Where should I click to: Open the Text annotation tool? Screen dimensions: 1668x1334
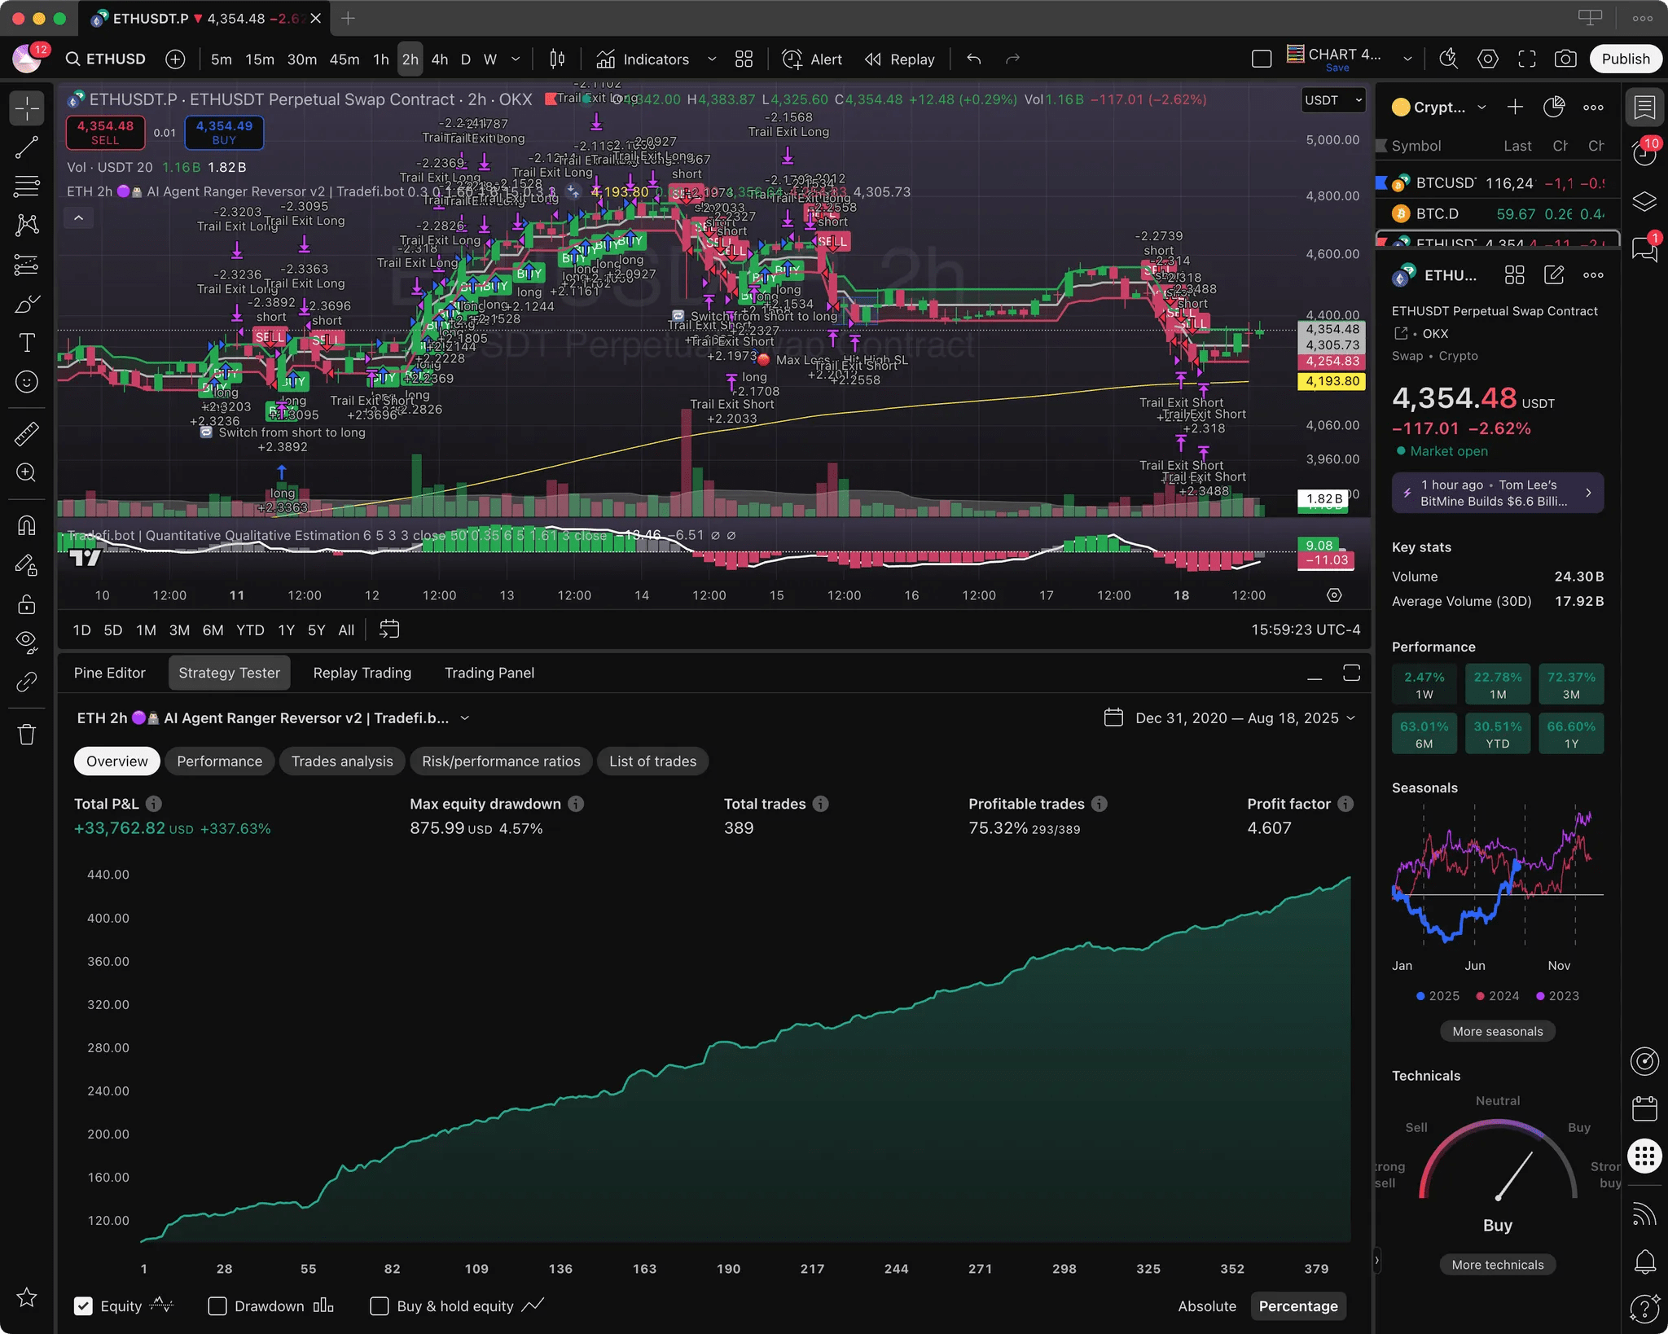coord(26,343)
